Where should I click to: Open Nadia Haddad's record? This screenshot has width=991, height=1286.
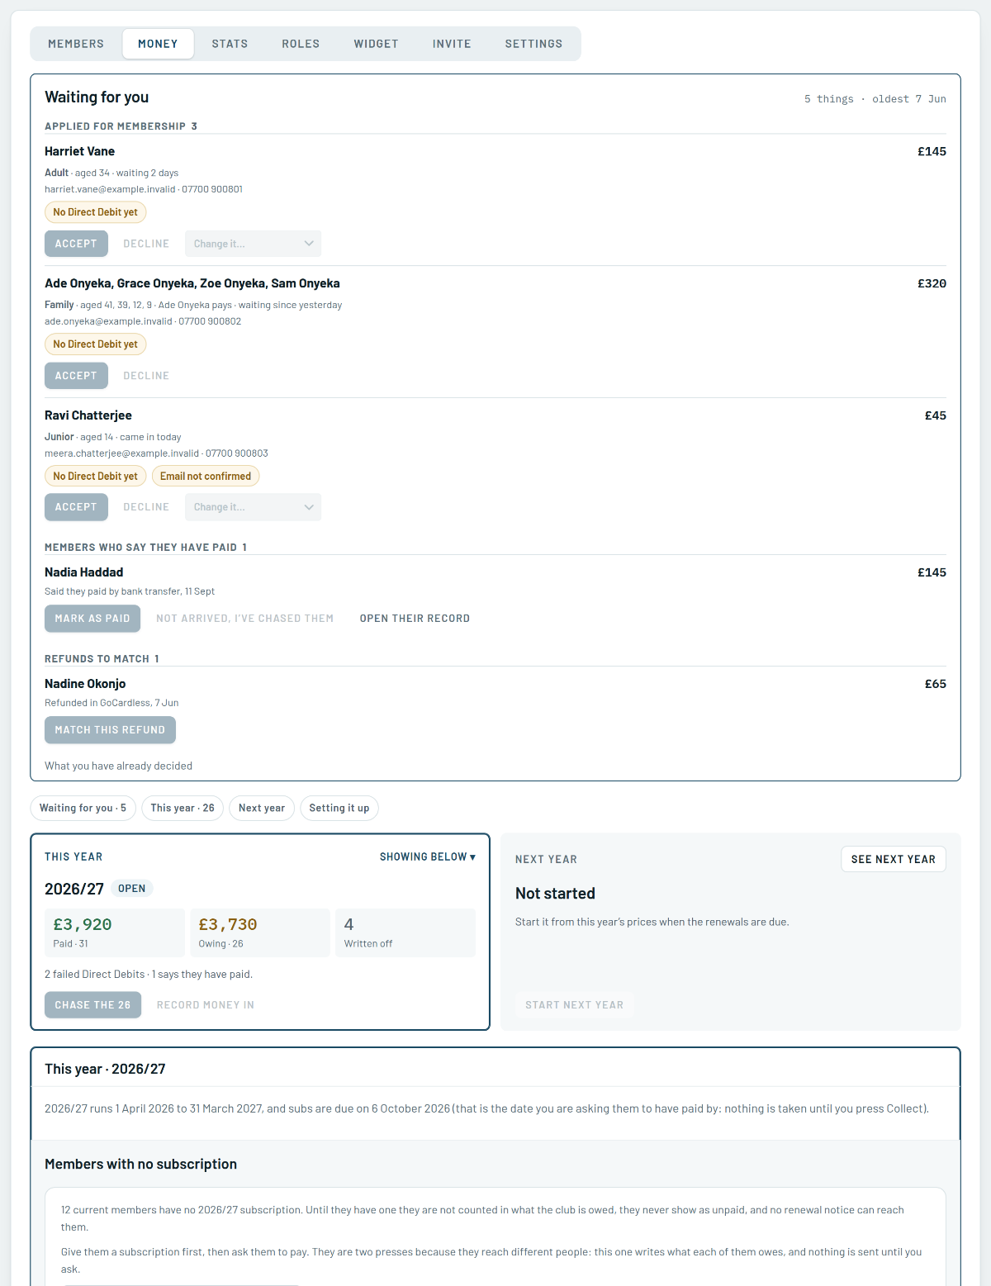click(x=415, y=619)
